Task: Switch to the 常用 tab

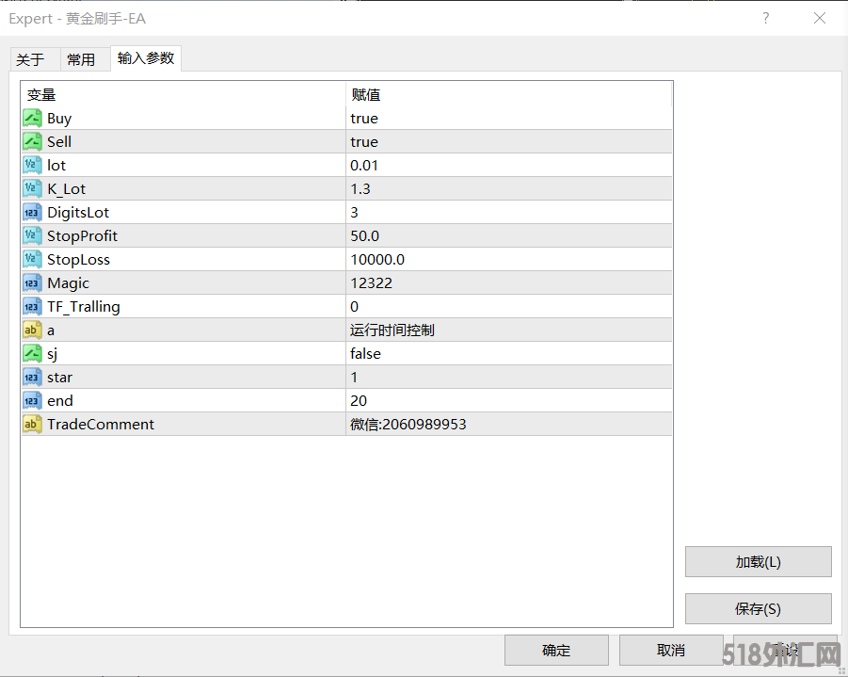Action: click(x=81, y=59)
